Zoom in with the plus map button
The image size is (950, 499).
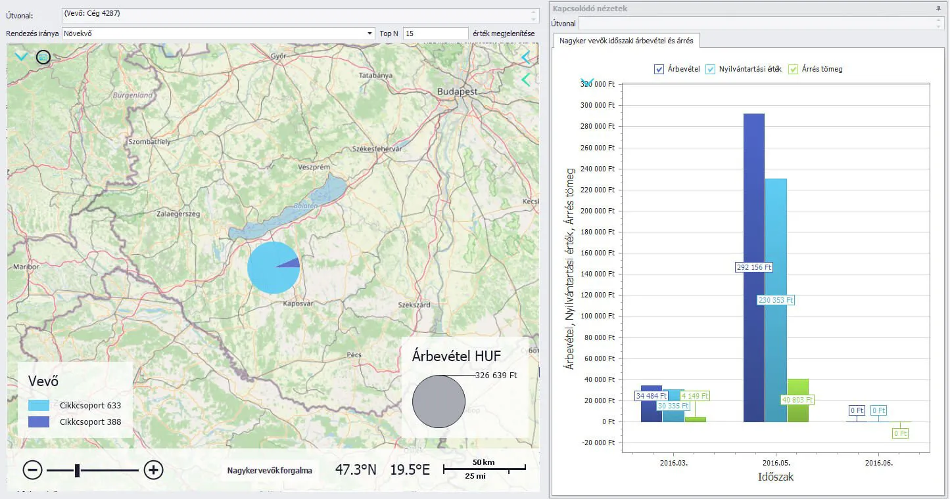153,469
